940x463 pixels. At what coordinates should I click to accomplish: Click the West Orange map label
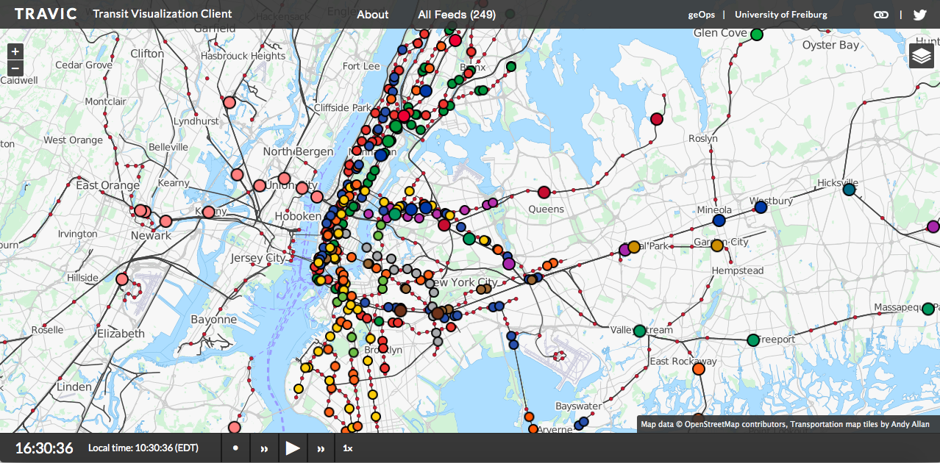coord(74,140)
